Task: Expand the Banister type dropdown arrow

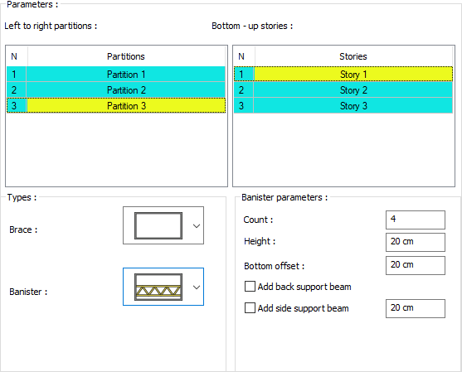Action: click(197, 287)
